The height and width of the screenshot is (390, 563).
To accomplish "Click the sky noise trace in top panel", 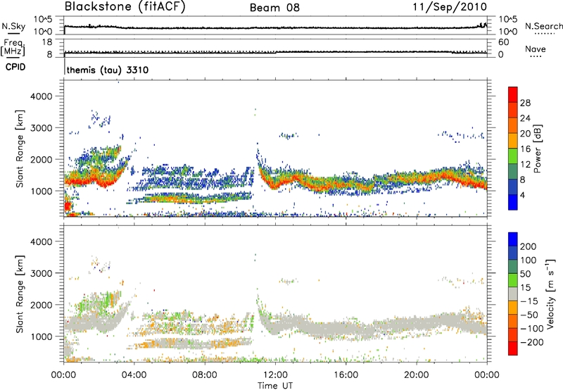I will point(275,27).
